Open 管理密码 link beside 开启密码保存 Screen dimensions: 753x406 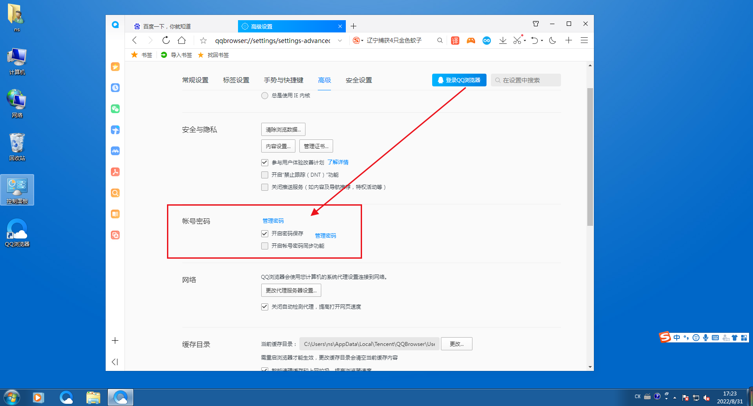point(326,236)
